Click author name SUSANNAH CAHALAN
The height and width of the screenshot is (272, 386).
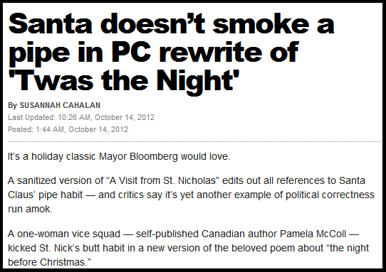point(60,105)
